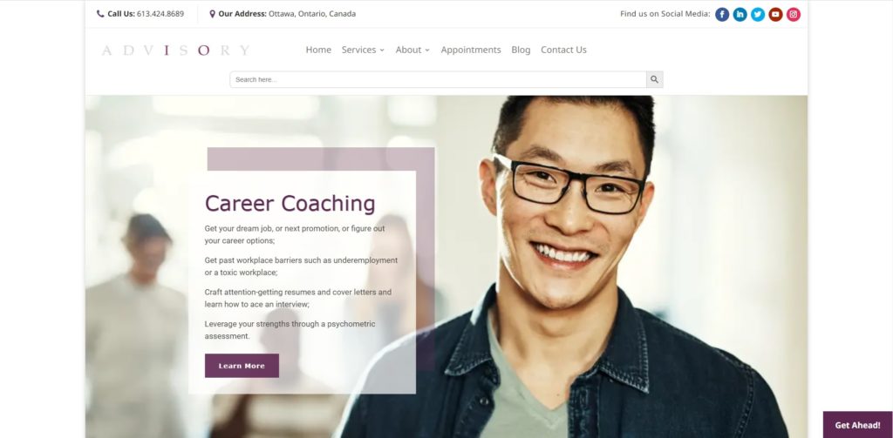Click the location pin icon beside Our Address
The width and height of the screenshot is (893, 438).
tap(213, 14)
